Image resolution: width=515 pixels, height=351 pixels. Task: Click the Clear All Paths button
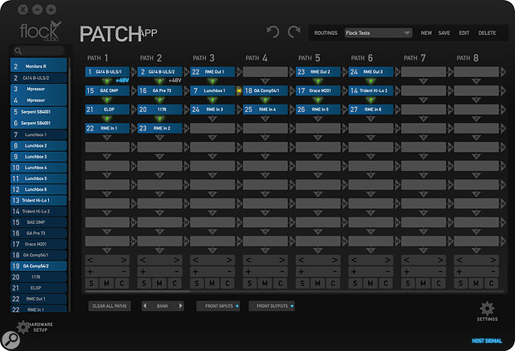coord(110,305)
